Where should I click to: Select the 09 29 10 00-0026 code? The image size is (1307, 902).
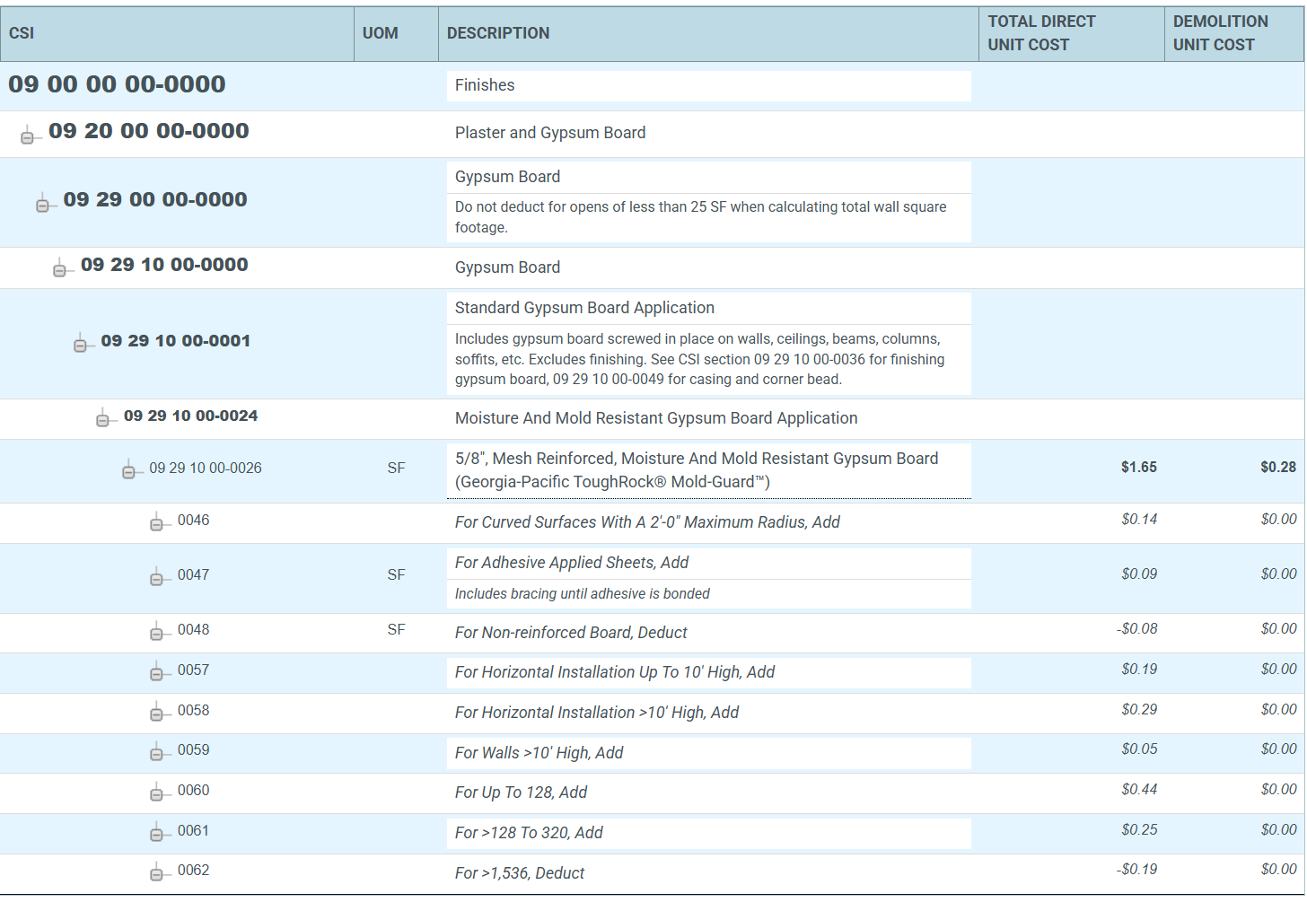coord(206,468)
